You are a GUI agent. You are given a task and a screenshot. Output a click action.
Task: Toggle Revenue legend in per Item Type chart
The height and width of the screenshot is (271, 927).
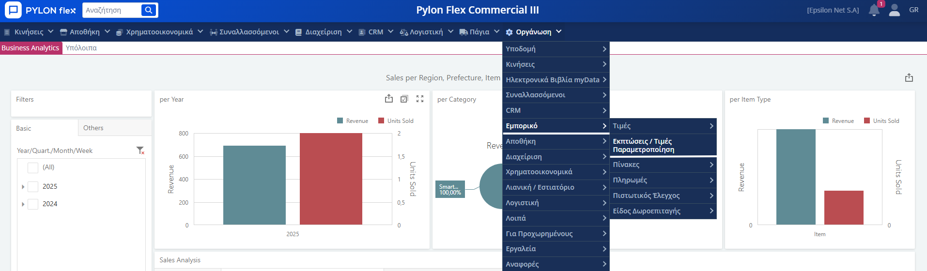(x=838, y=121)
